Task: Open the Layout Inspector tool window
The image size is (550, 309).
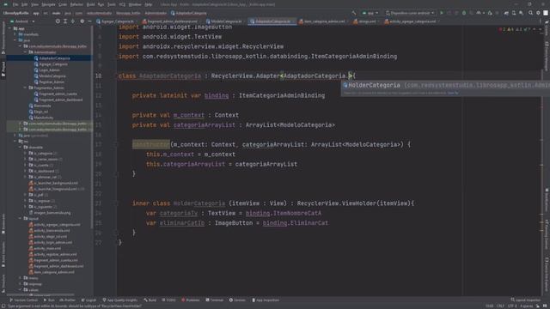Action: click(x=526, y=300)
